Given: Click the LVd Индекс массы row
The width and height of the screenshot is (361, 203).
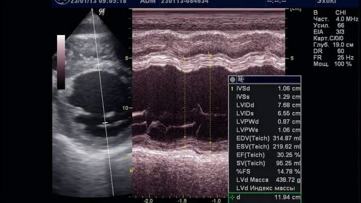Looking at the screenshot, I should tap(265, 188).
